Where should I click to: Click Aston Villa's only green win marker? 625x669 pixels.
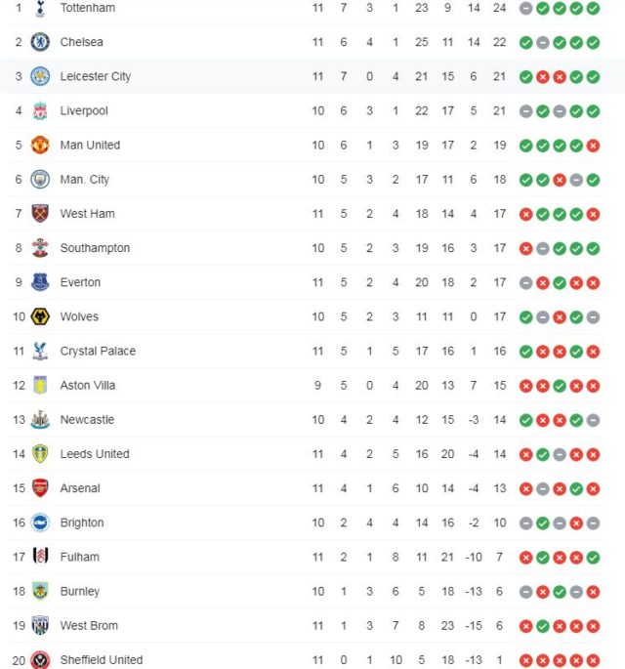tap(560, 386)
